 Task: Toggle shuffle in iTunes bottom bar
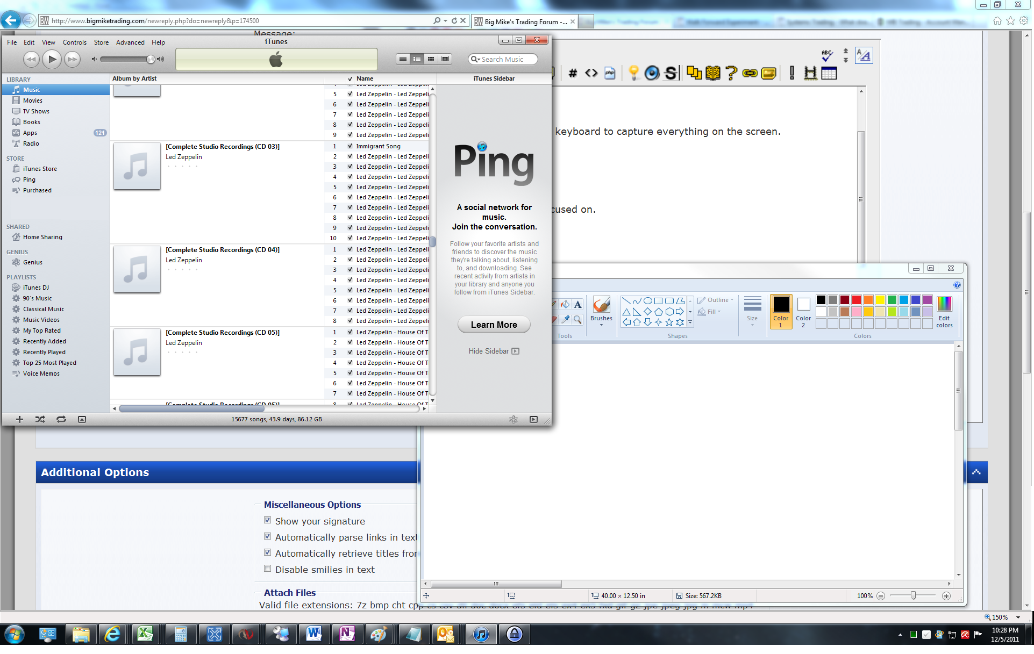[x=40, y=419]
